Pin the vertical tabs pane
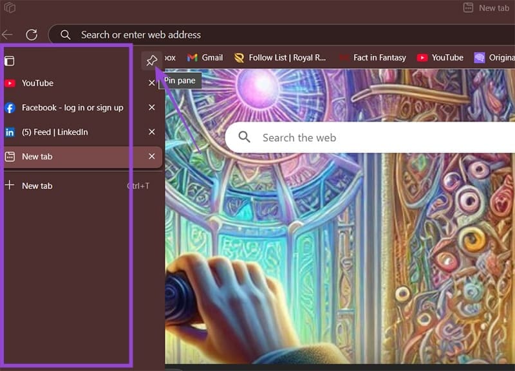This screenshot has width=515, height=371. coord(152,60)
